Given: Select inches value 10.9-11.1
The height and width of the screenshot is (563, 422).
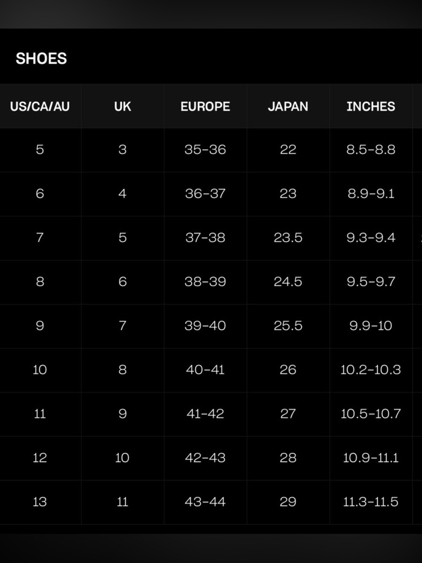Looking at the screenshot, I should [x=371, y=457].
